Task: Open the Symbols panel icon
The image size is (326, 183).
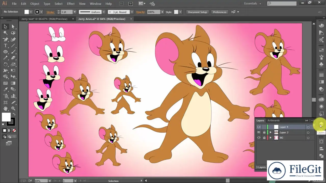Action: coord(321,64)
